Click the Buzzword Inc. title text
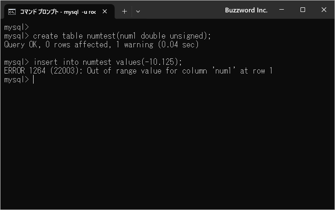The height and width of the screenshot is (210, 335). click(x=246, y=10)
